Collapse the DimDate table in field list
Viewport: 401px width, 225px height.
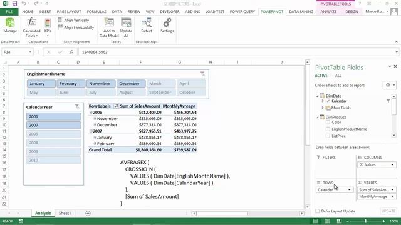point(318,96)
